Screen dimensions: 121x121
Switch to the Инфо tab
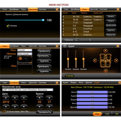tap(97, 83)
